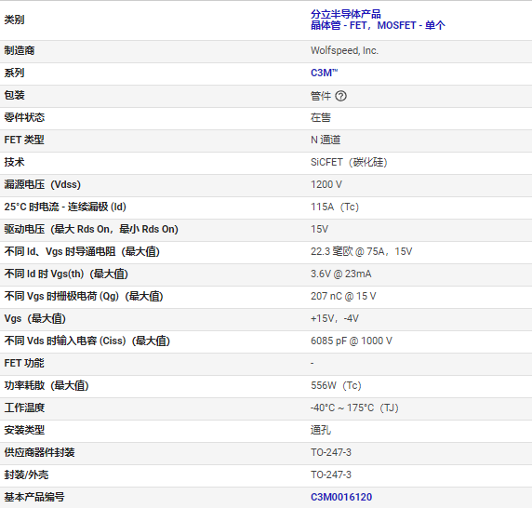Open the 晶体管 - FET，MOSFET - 单个 link
The height and width of the screenshot is (508, 532).
click(378, 25)
